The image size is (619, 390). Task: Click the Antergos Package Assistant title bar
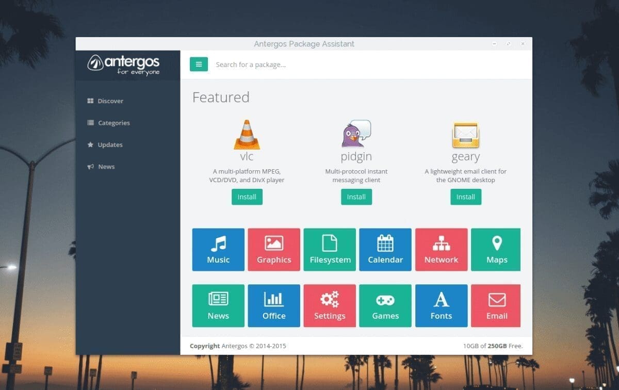click(x=304, y=44)
